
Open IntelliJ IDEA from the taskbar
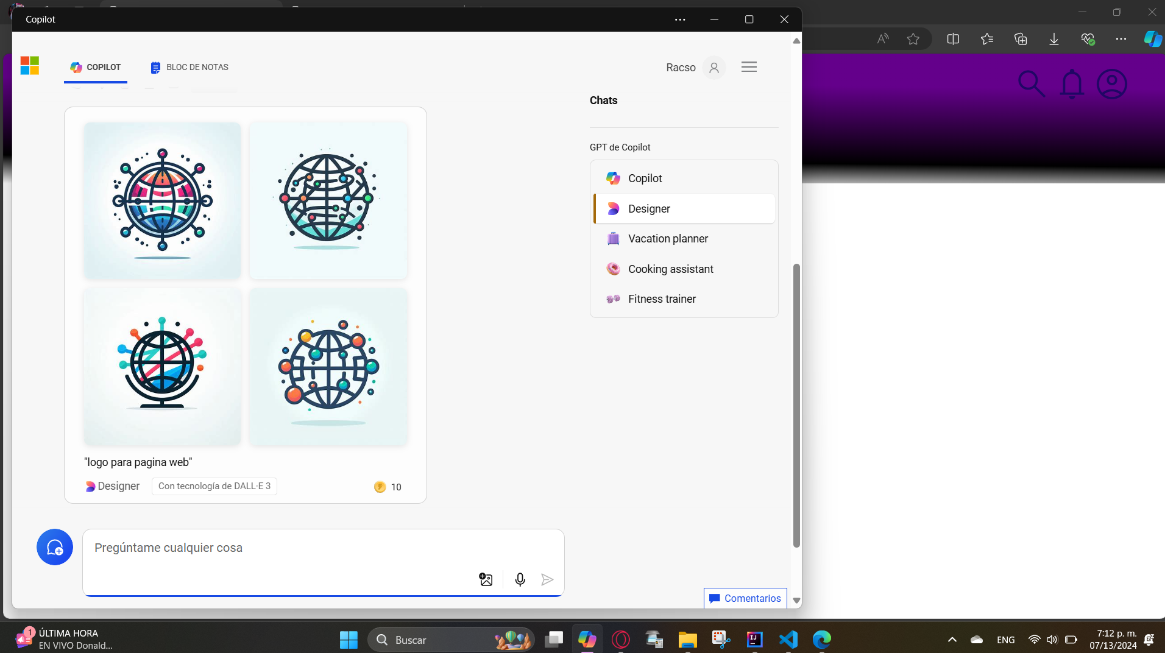pos(755,640)
